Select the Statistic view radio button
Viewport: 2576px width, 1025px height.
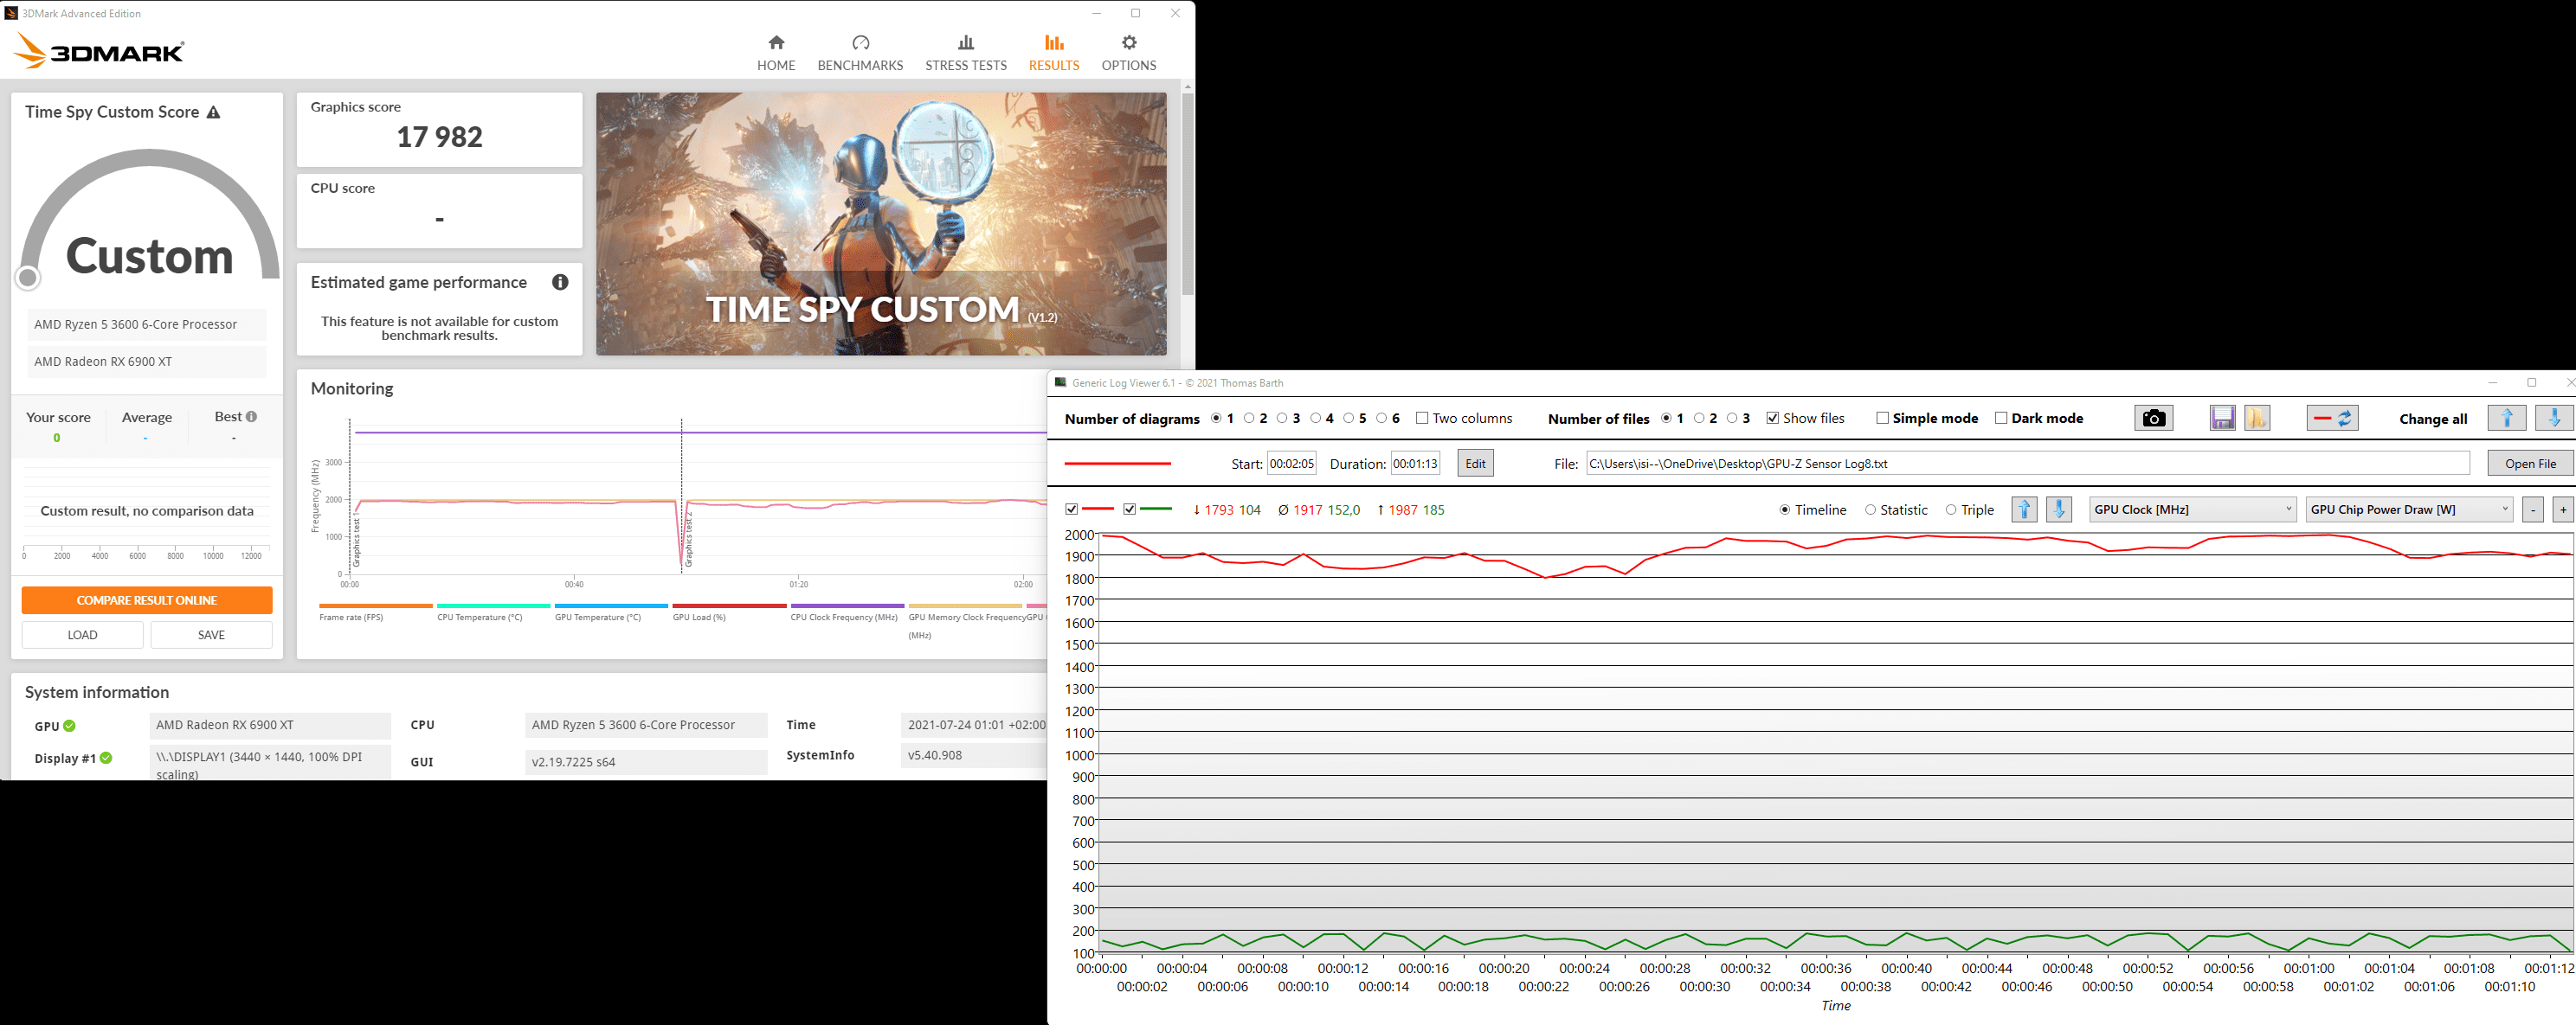[x=1870, y=509]
